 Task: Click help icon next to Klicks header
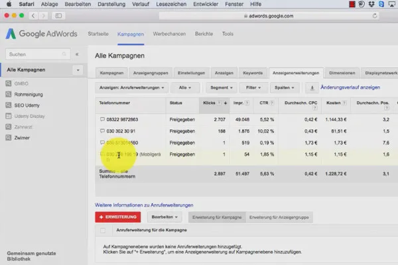219,103
